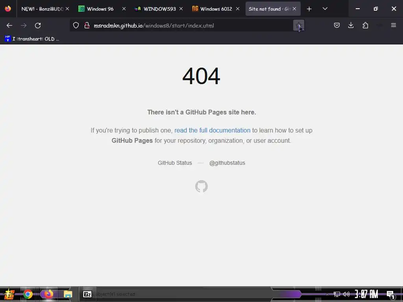The height and width of the screenshot is (302, 403).
Task: Show hidden system tray icons
Action: 327,294
